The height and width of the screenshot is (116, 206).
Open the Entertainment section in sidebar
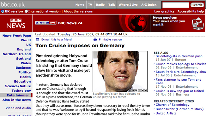tap(19, 95)
